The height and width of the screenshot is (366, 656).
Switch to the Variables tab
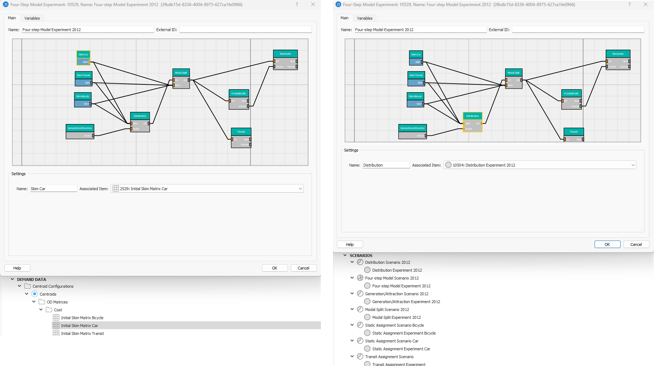click(x=32, y=18)
